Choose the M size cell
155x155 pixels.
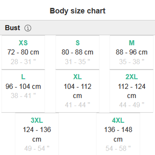tap(131, 52)
